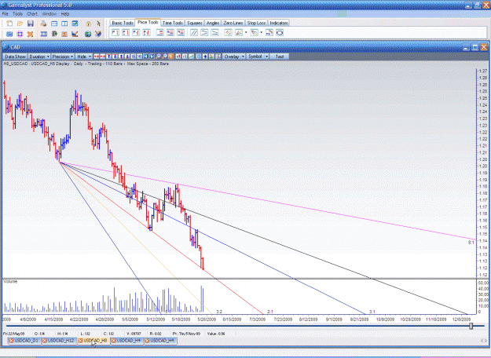Open the Overlay dropdown
The height and width of the screenshot is (358, 491).
pos(234,57)
